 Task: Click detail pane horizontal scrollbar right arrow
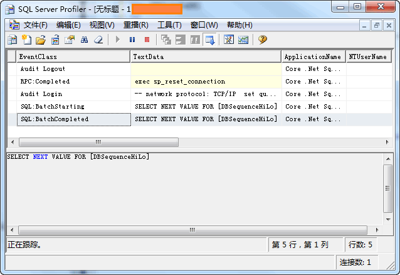point(377,230)
